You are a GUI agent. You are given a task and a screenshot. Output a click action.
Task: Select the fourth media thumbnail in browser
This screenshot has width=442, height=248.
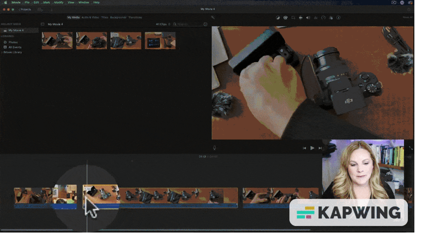(160, 41)
